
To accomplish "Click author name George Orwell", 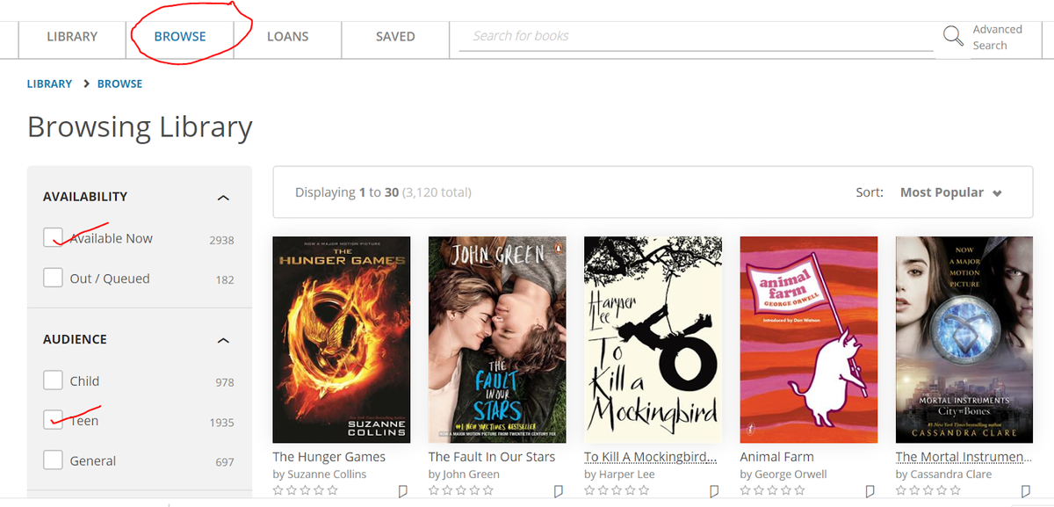I will pos(790,474).
